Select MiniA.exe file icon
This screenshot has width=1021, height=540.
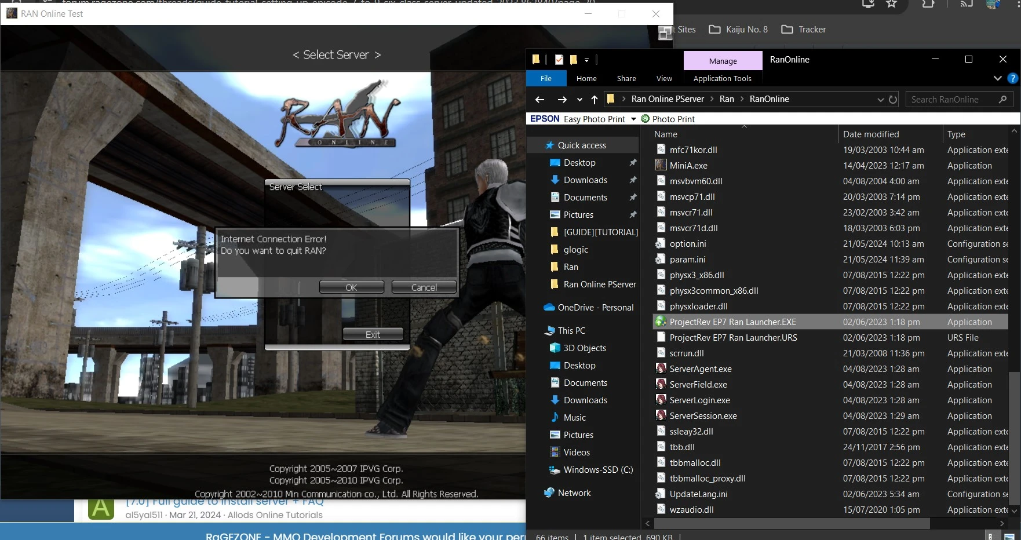[661, 165]
